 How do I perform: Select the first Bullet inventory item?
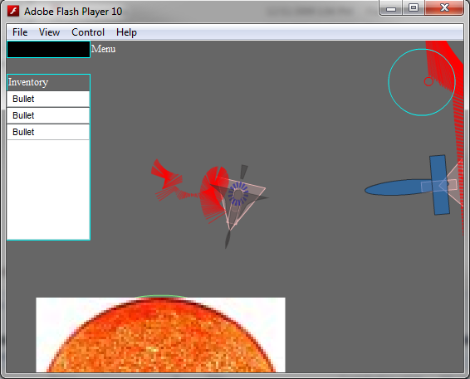[48, 99]
